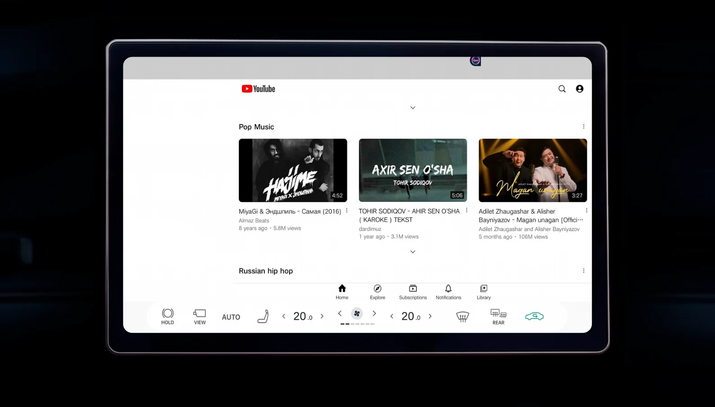Viewport: 715px width, 407px height.
Task: Go to the Home tab
Action: point(342,292)
